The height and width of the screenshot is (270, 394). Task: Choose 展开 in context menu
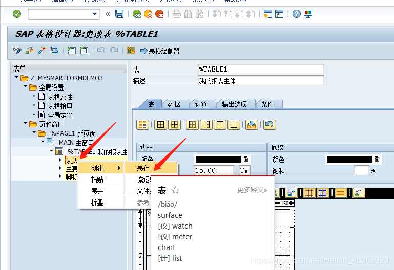click(x=100, y=191)
